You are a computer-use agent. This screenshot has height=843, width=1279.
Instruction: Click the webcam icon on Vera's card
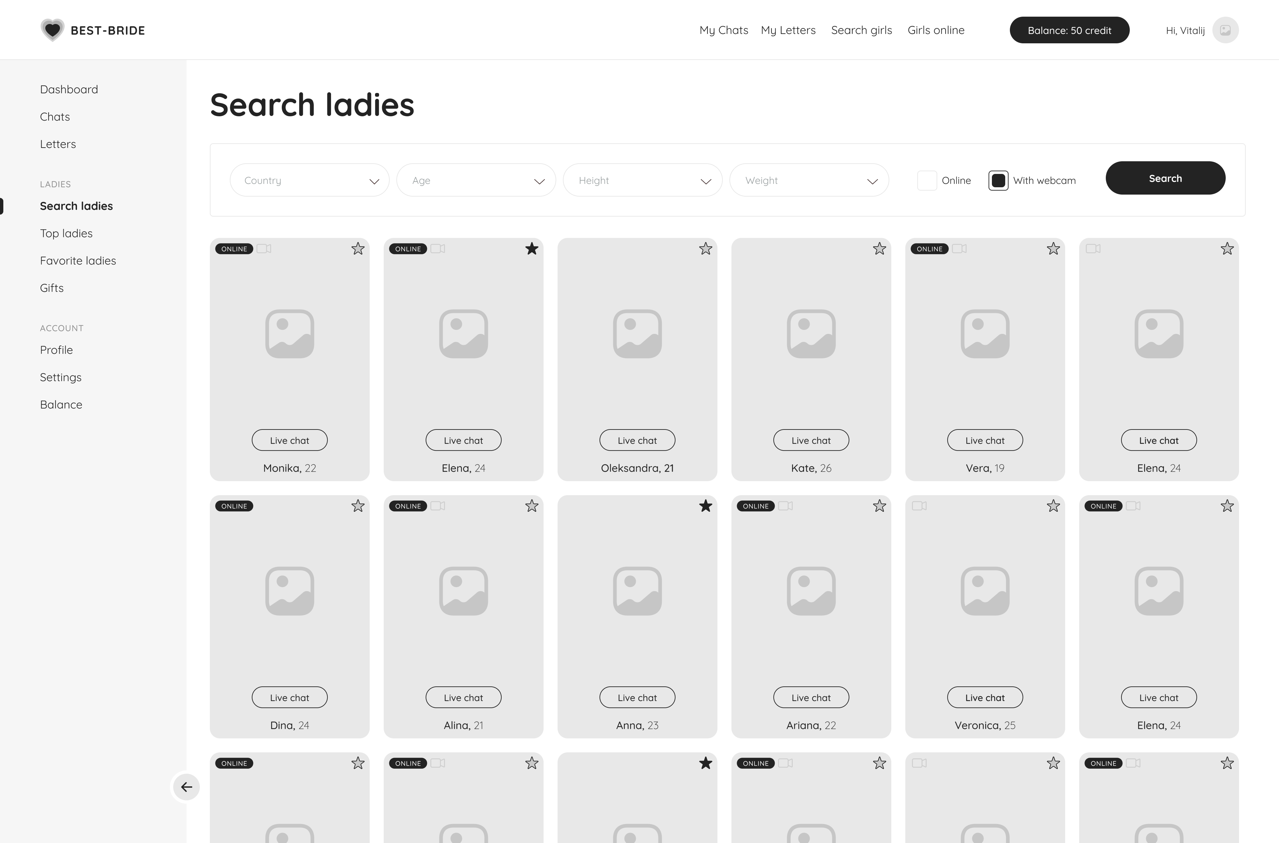(x=959, y=248)
